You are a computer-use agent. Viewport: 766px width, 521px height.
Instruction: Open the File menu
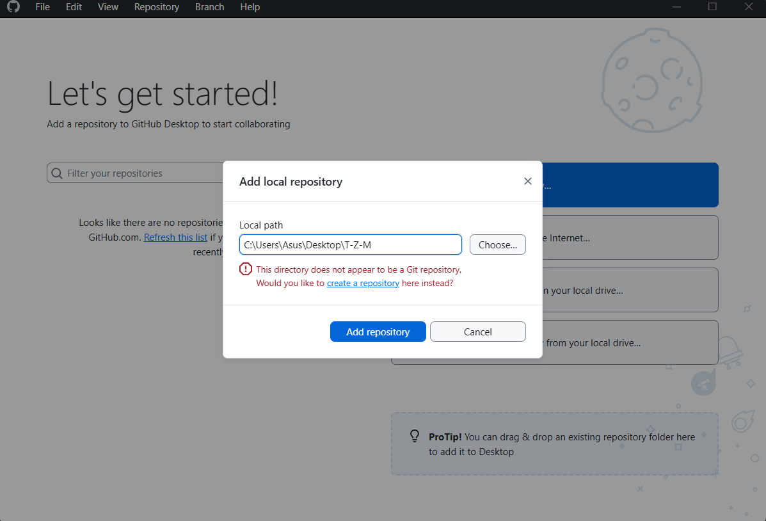[42, 7]
